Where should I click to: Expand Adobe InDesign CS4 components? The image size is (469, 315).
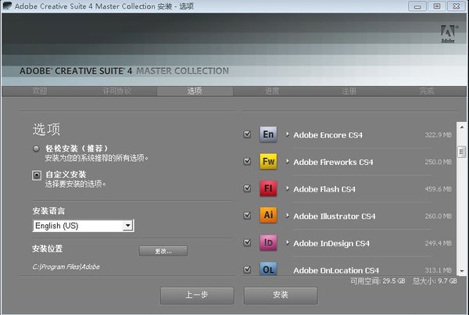287,243
